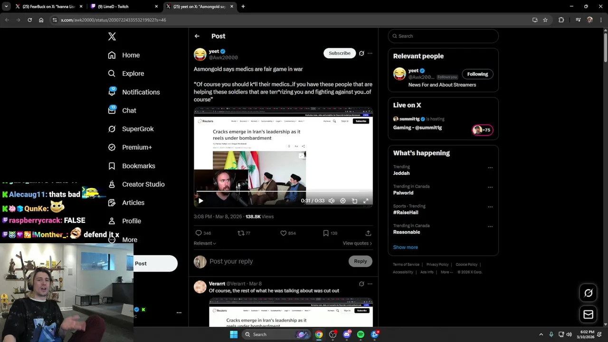Viewport: 608px width, 342px height.
Task: Enter video fullscreen mode
Action: (x=366, y=201)
